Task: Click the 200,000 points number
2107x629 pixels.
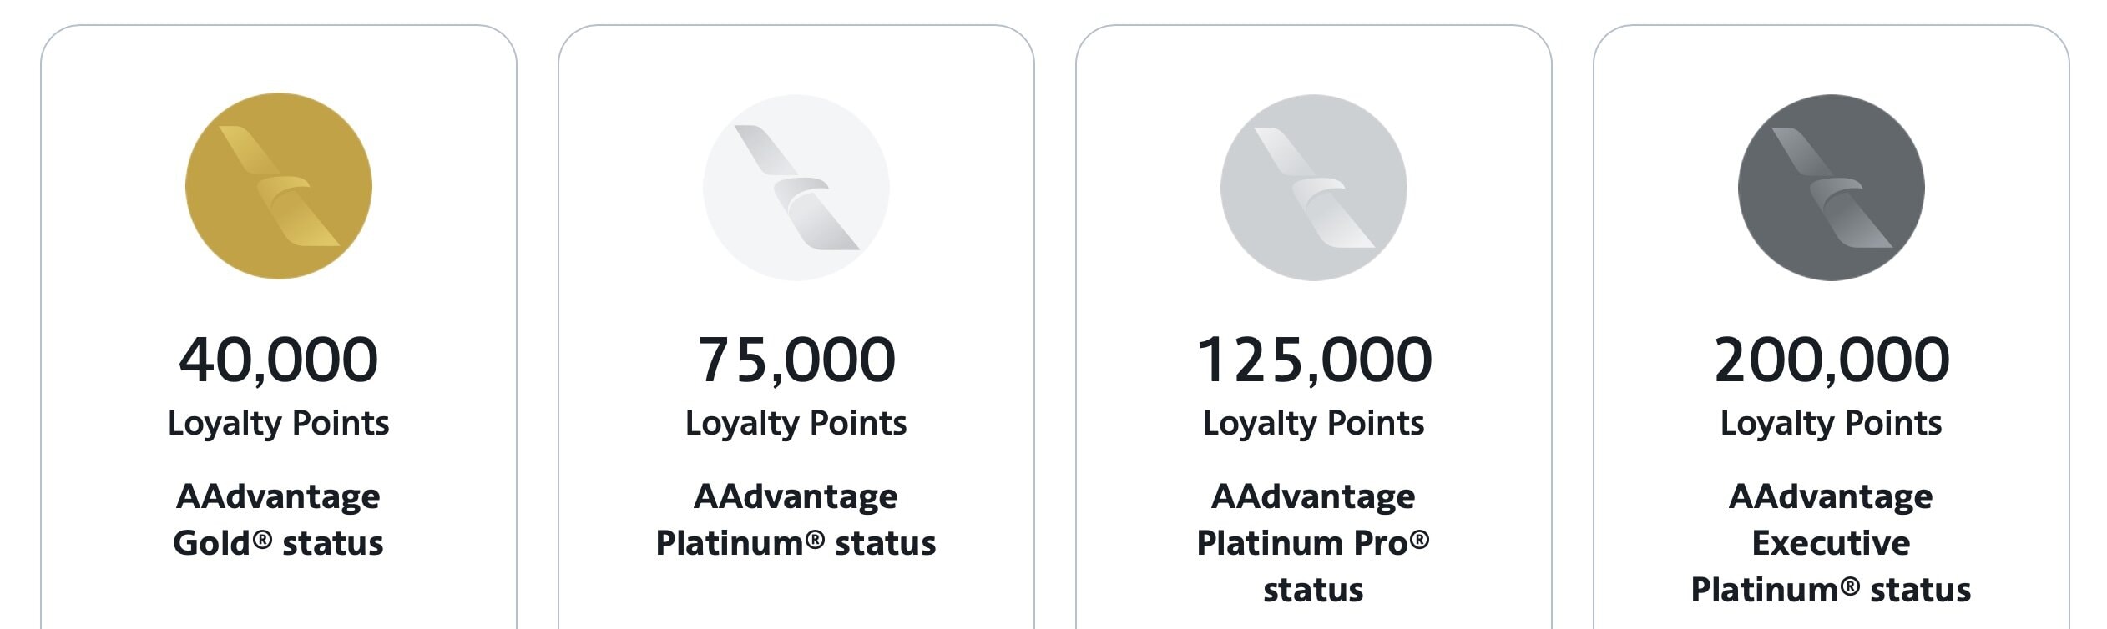Action: pyautogui.click(x=1831, y=360)
